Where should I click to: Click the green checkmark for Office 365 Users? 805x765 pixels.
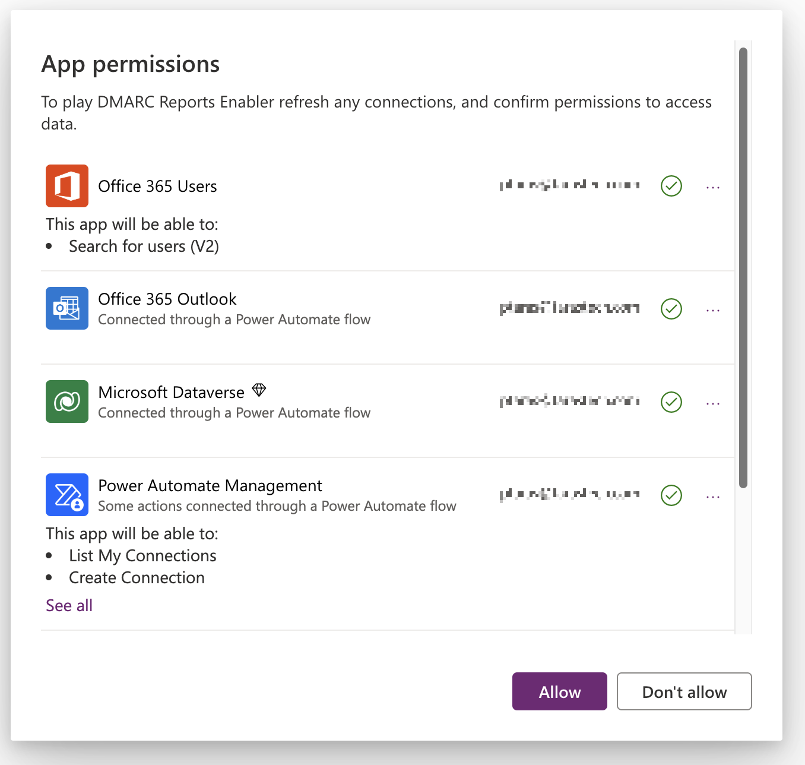(671, 186)
